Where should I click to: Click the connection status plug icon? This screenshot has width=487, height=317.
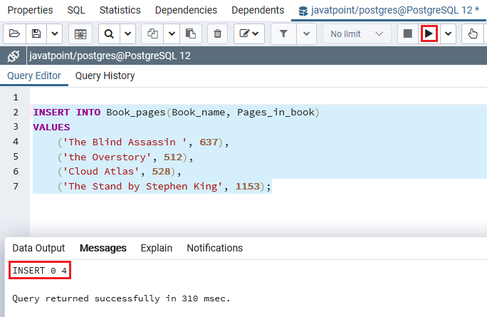tap(14, 56)
